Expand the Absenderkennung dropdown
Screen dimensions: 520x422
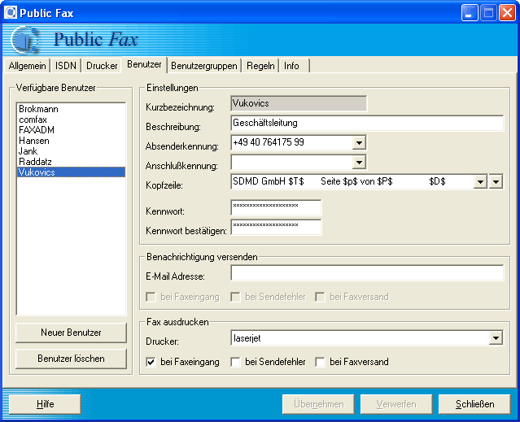pyautogui.click(x=360, y=143)
